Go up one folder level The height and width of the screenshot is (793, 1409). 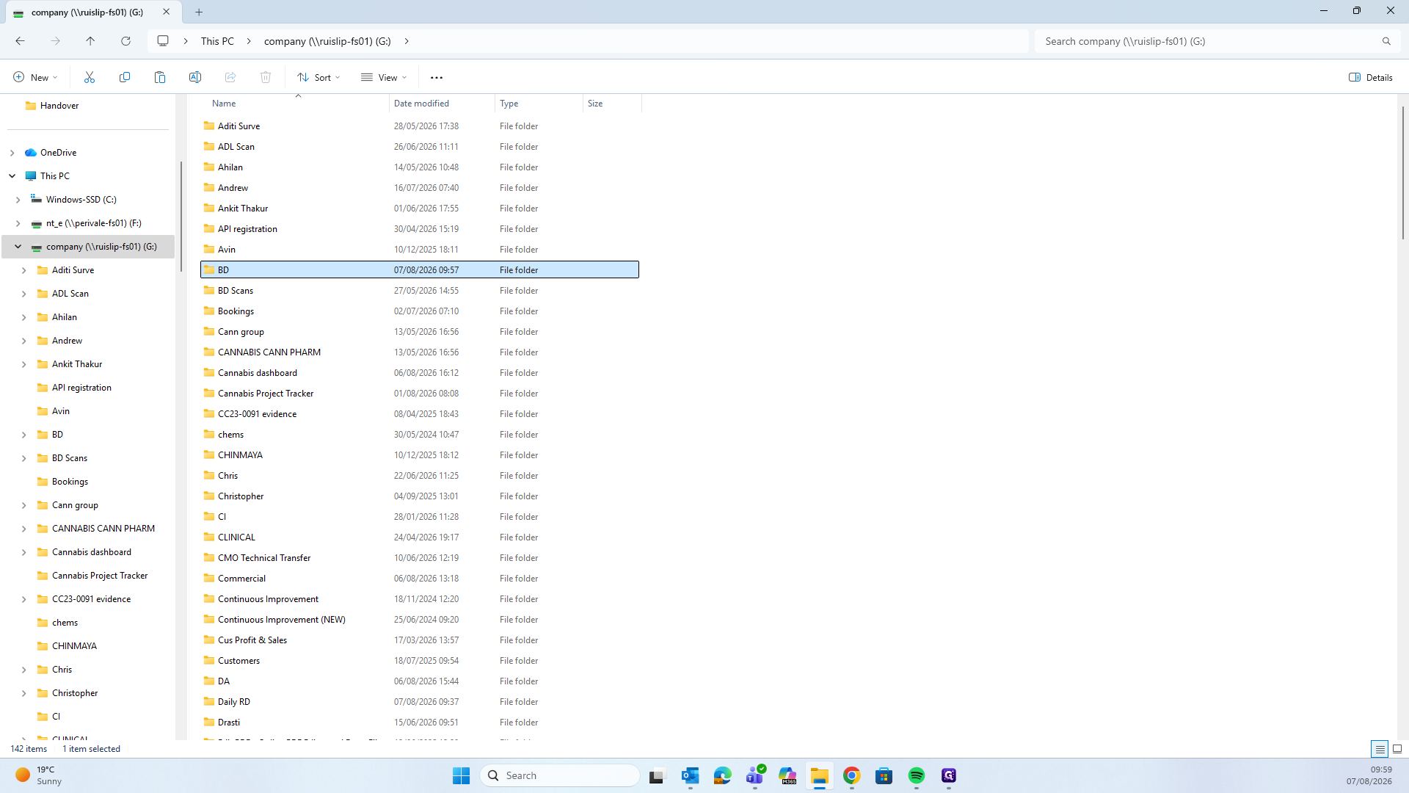tap(90, 41)
